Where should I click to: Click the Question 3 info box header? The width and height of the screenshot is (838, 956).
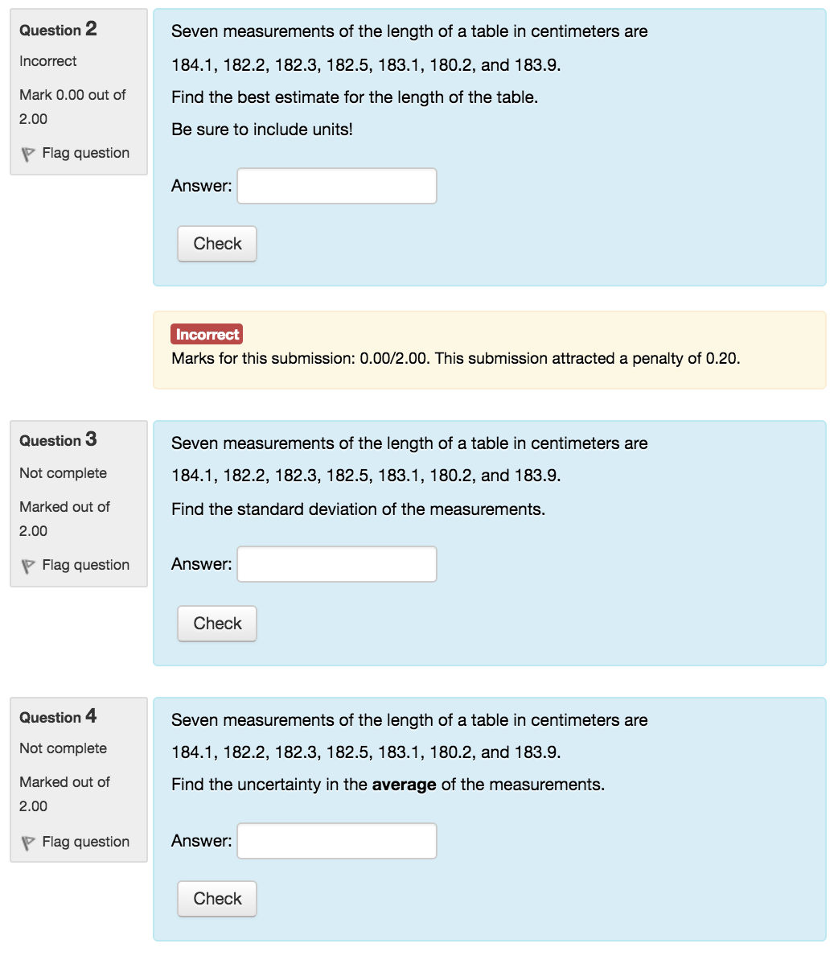click(58, 440)
